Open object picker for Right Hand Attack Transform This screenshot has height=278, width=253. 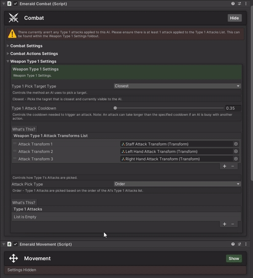tap(236, 159)
